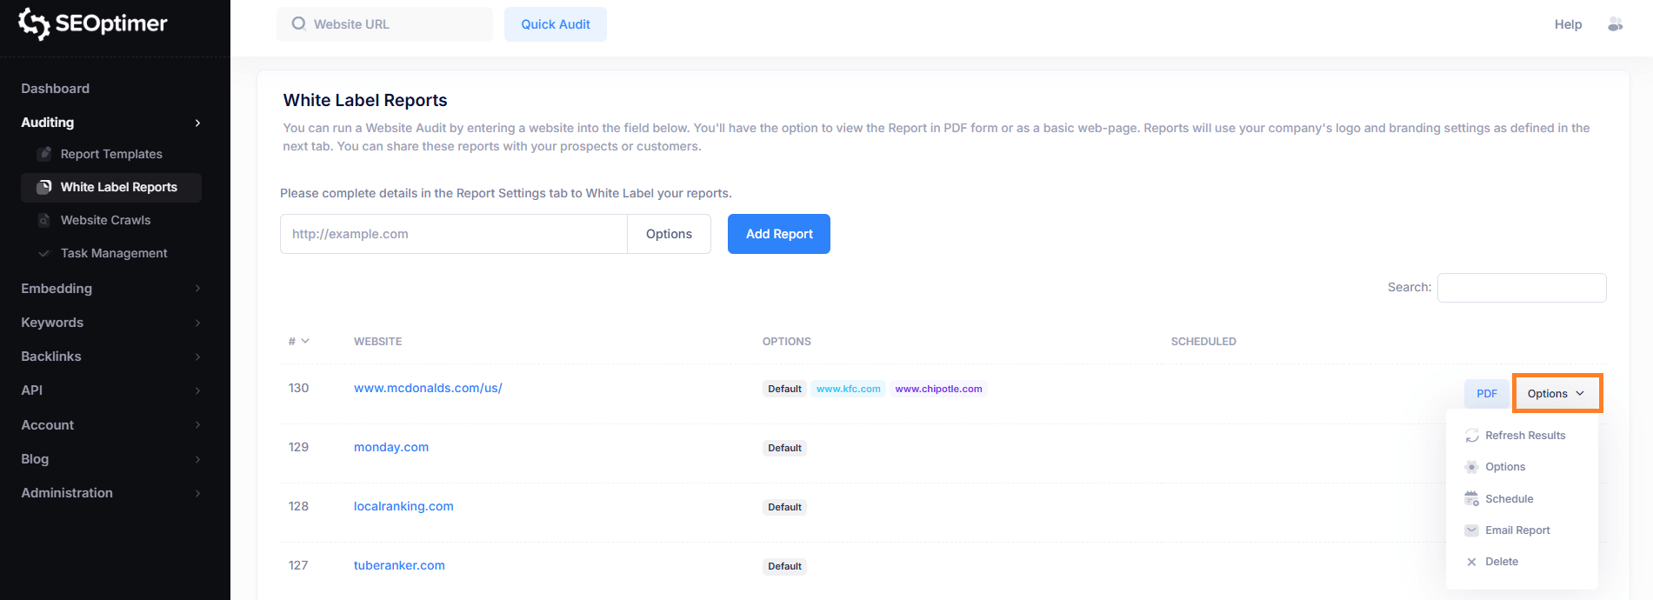The image size is (1653, 600).
Task: Click the SEOptimer logo
Action: pos(93,23)
